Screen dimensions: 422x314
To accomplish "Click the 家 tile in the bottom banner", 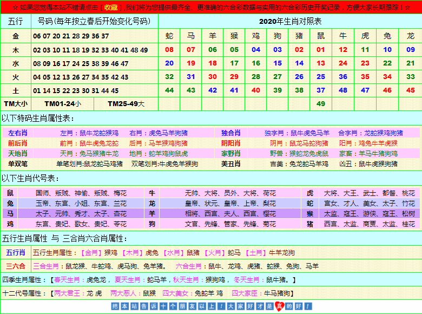I will point(241,306).
